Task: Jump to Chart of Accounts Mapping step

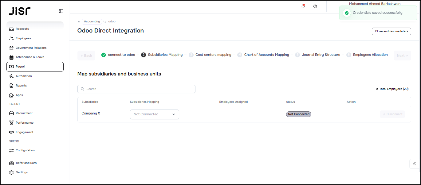Action: pyautogui.click(x=266, y=55)
